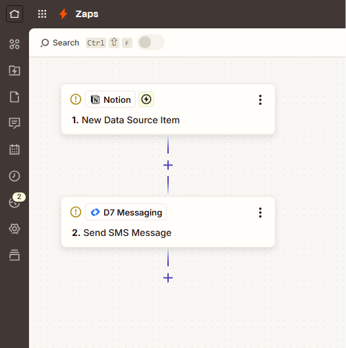The height and width of the screenshot is (348, 346).
Task: Open the Notion step three-dot menu
Action: 260,100
